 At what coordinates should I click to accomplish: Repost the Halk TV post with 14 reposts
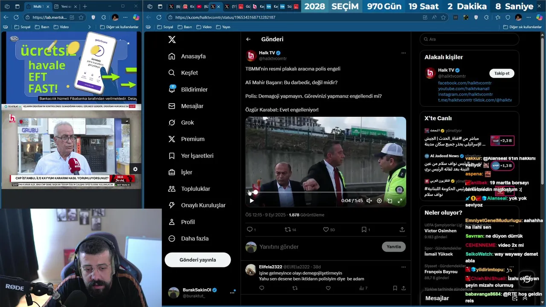click(x=290, y=229)
